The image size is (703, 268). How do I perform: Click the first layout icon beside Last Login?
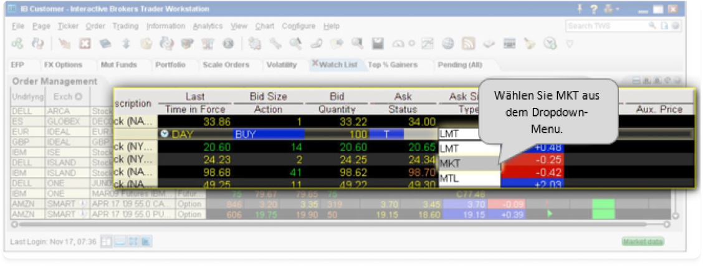(x=105, y=242)
